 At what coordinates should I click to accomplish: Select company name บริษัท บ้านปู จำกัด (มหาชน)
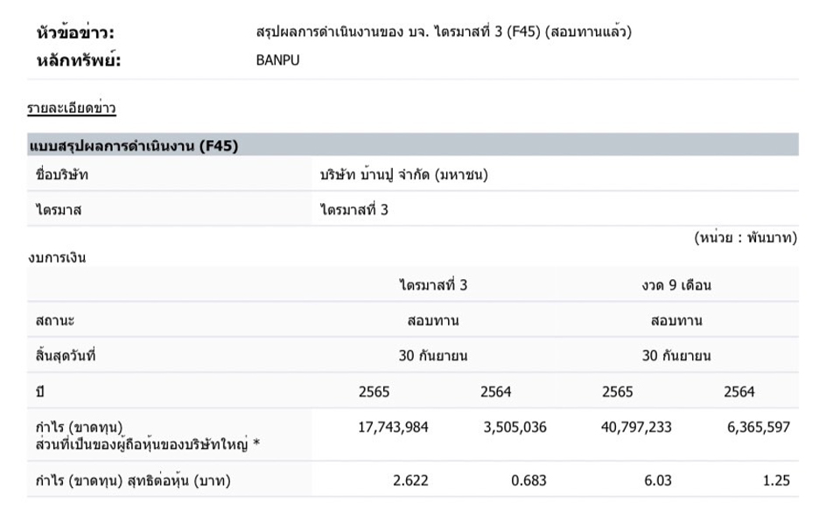404,174
